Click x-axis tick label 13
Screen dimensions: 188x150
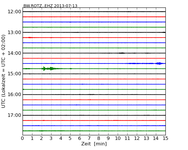(x=146, y=138)
